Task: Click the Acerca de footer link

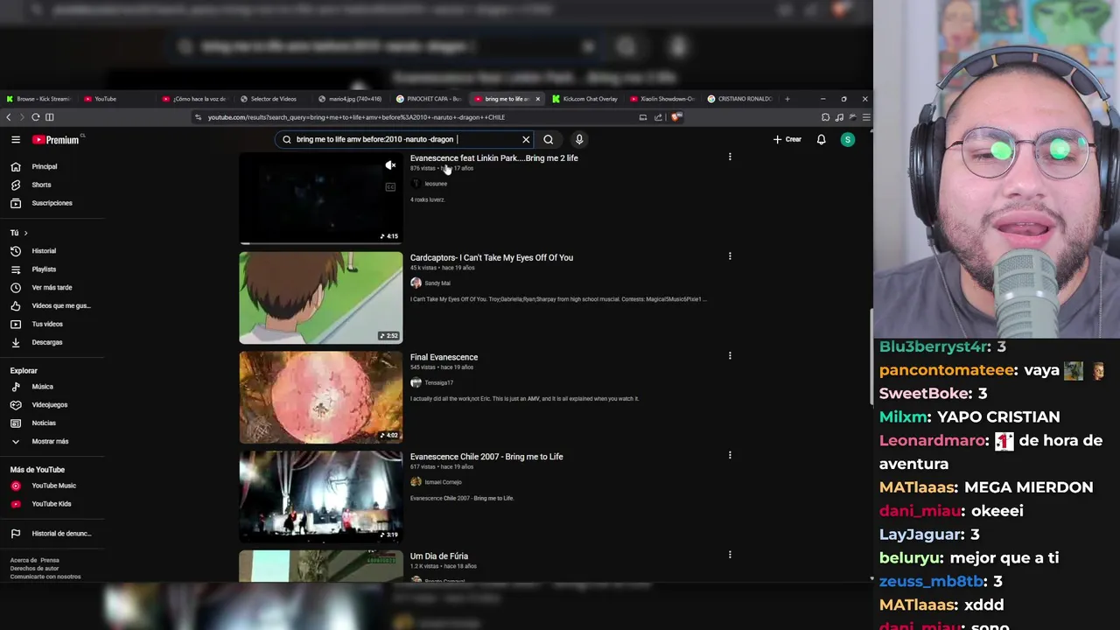Action: point(23,560)
